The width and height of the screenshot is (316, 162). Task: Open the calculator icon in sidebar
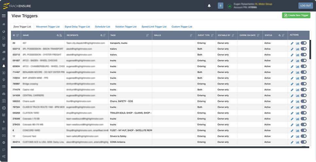tap(4, 115)
